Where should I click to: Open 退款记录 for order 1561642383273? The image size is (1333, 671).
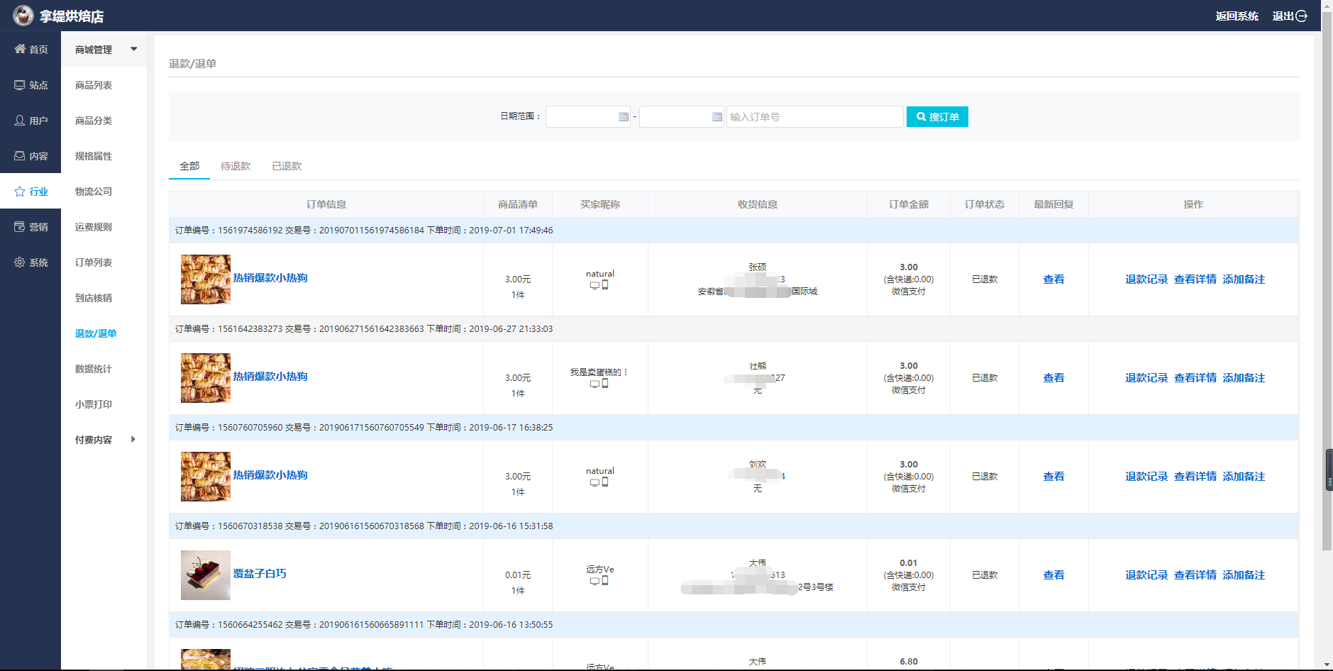[1146, 377]
